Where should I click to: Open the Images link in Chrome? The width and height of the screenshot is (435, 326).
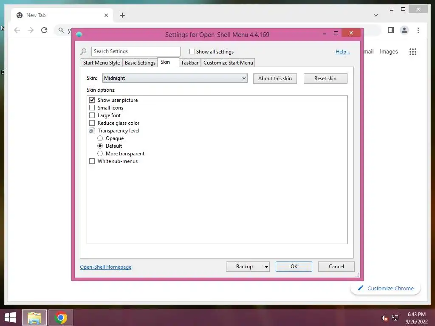point(389,51)
